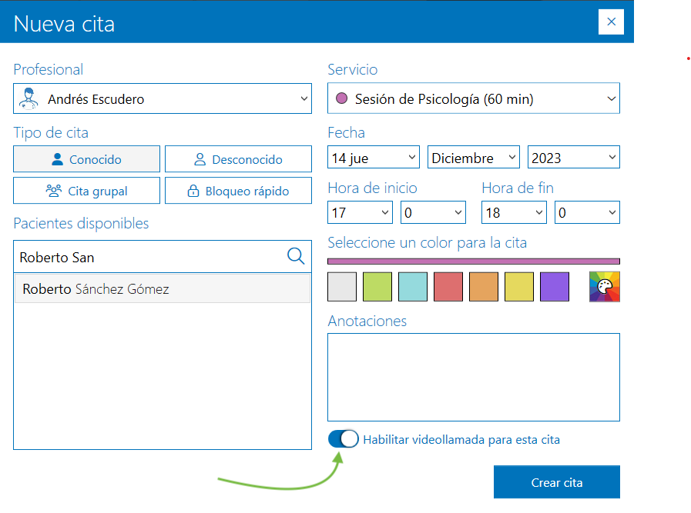Viewport: 691px width, 513px height.
Task: Choose the purple color swatch
Action: (555, 287)
